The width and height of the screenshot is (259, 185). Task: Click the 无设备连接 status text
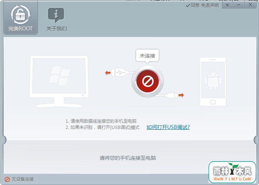23,180
